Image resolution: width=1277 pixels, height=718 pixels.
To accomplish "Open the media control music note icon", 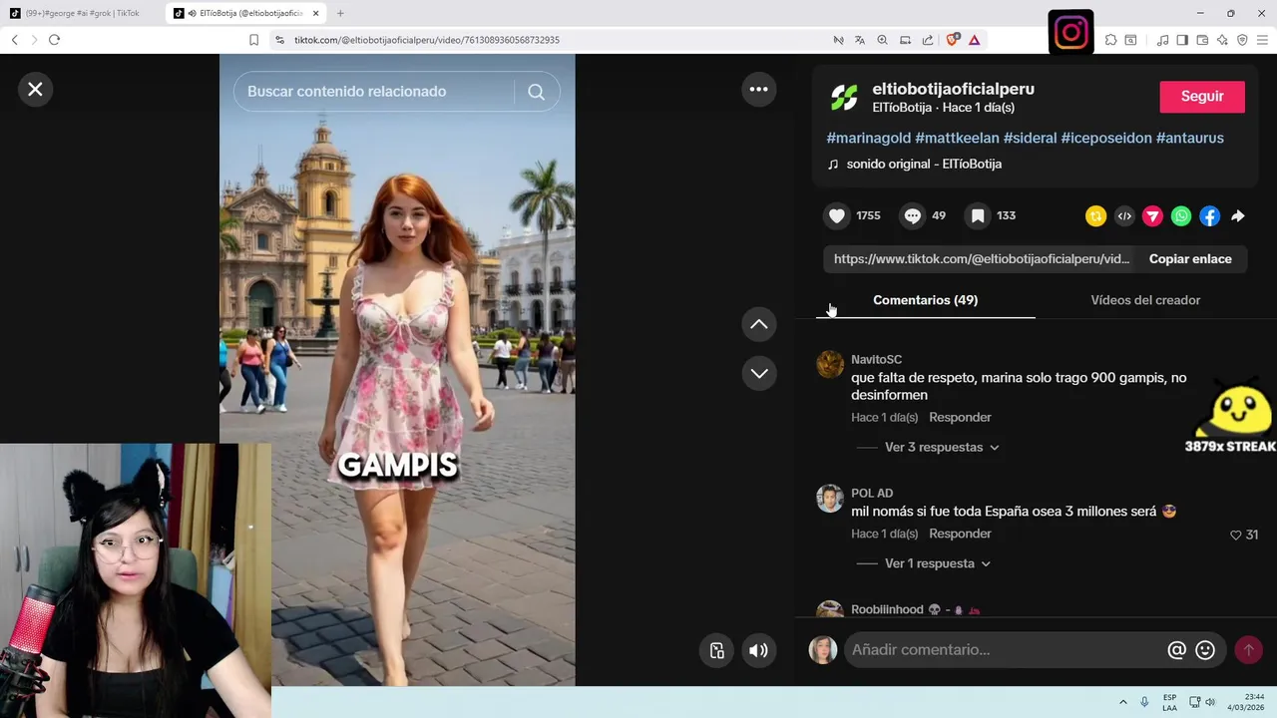I will [x=1162, y=40].
